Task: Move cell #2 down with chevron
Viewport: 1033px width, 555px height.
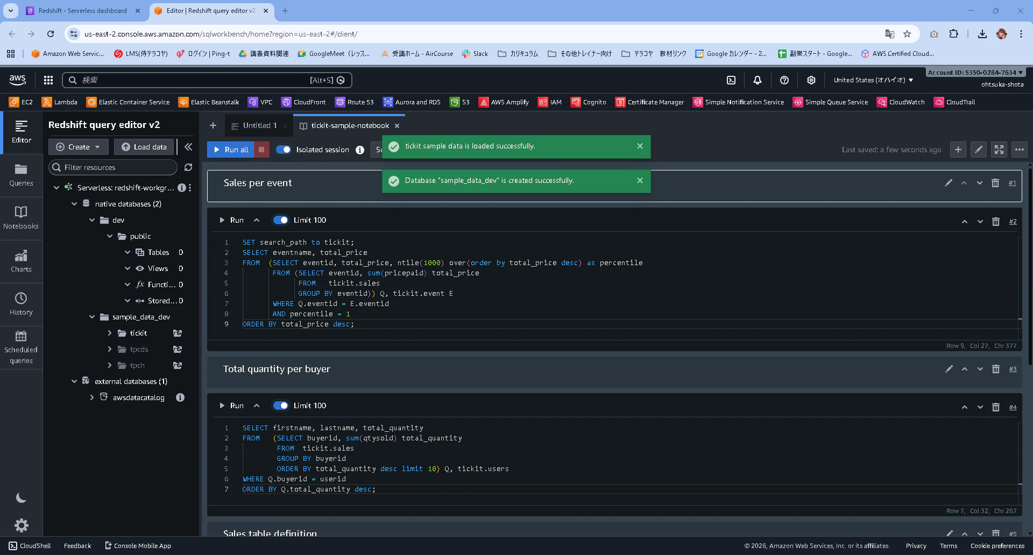Action: (980, 222)
